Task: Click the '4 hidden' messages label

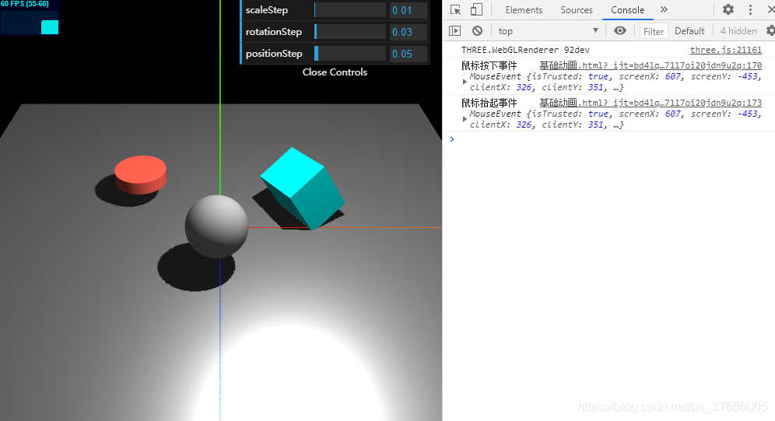Action: pos(738,31)
